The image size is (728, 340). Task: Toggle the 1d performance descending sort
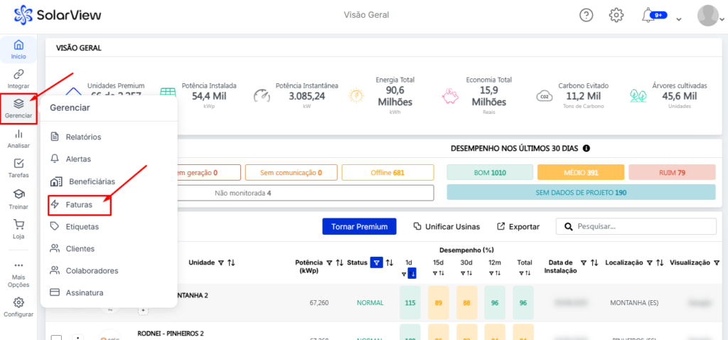click(x=412, y=273)
